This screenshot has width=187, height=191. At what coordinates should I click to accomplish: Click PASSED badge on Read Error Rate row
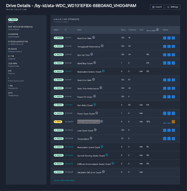pyautogui.click(x=59, y=38)
